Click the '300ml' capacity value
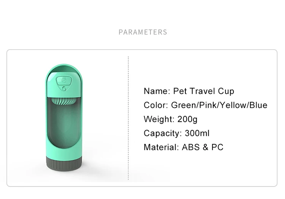 point(197,133)
